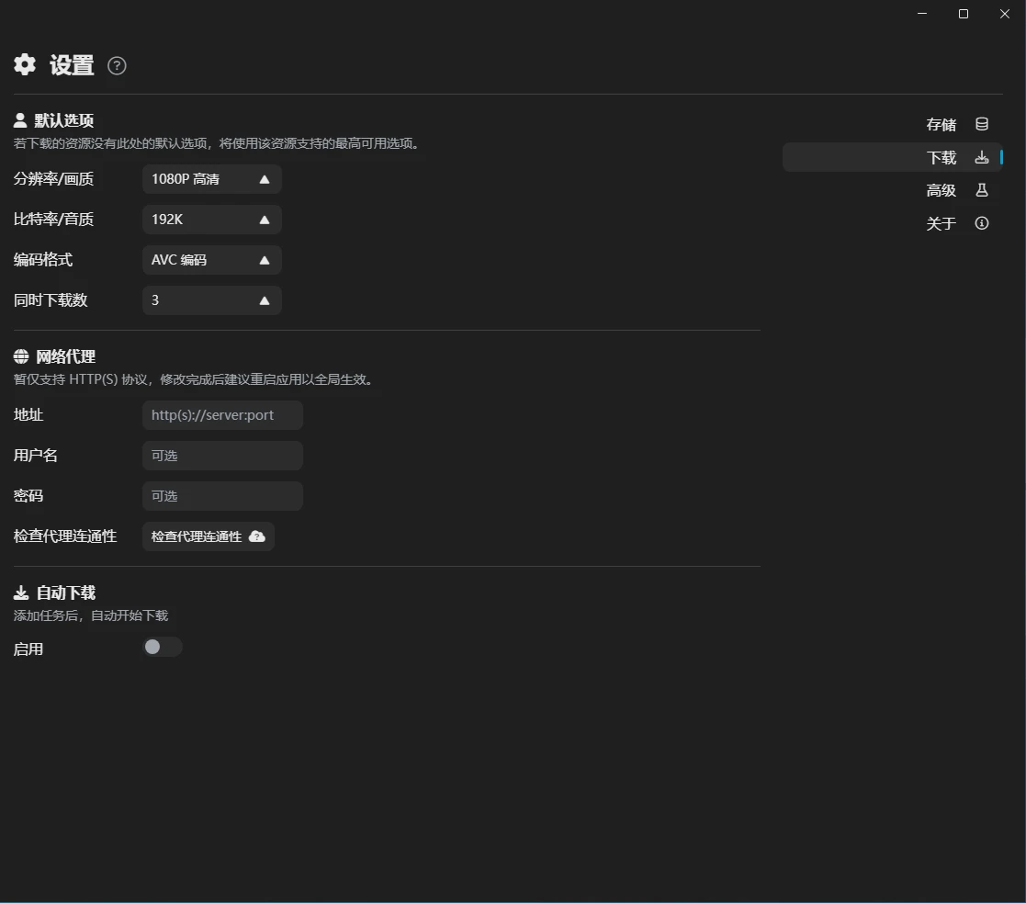Open the 比特率/音质 dropdown showing 192K
Screen dimensions: 1026x903
tap(211, 220)
